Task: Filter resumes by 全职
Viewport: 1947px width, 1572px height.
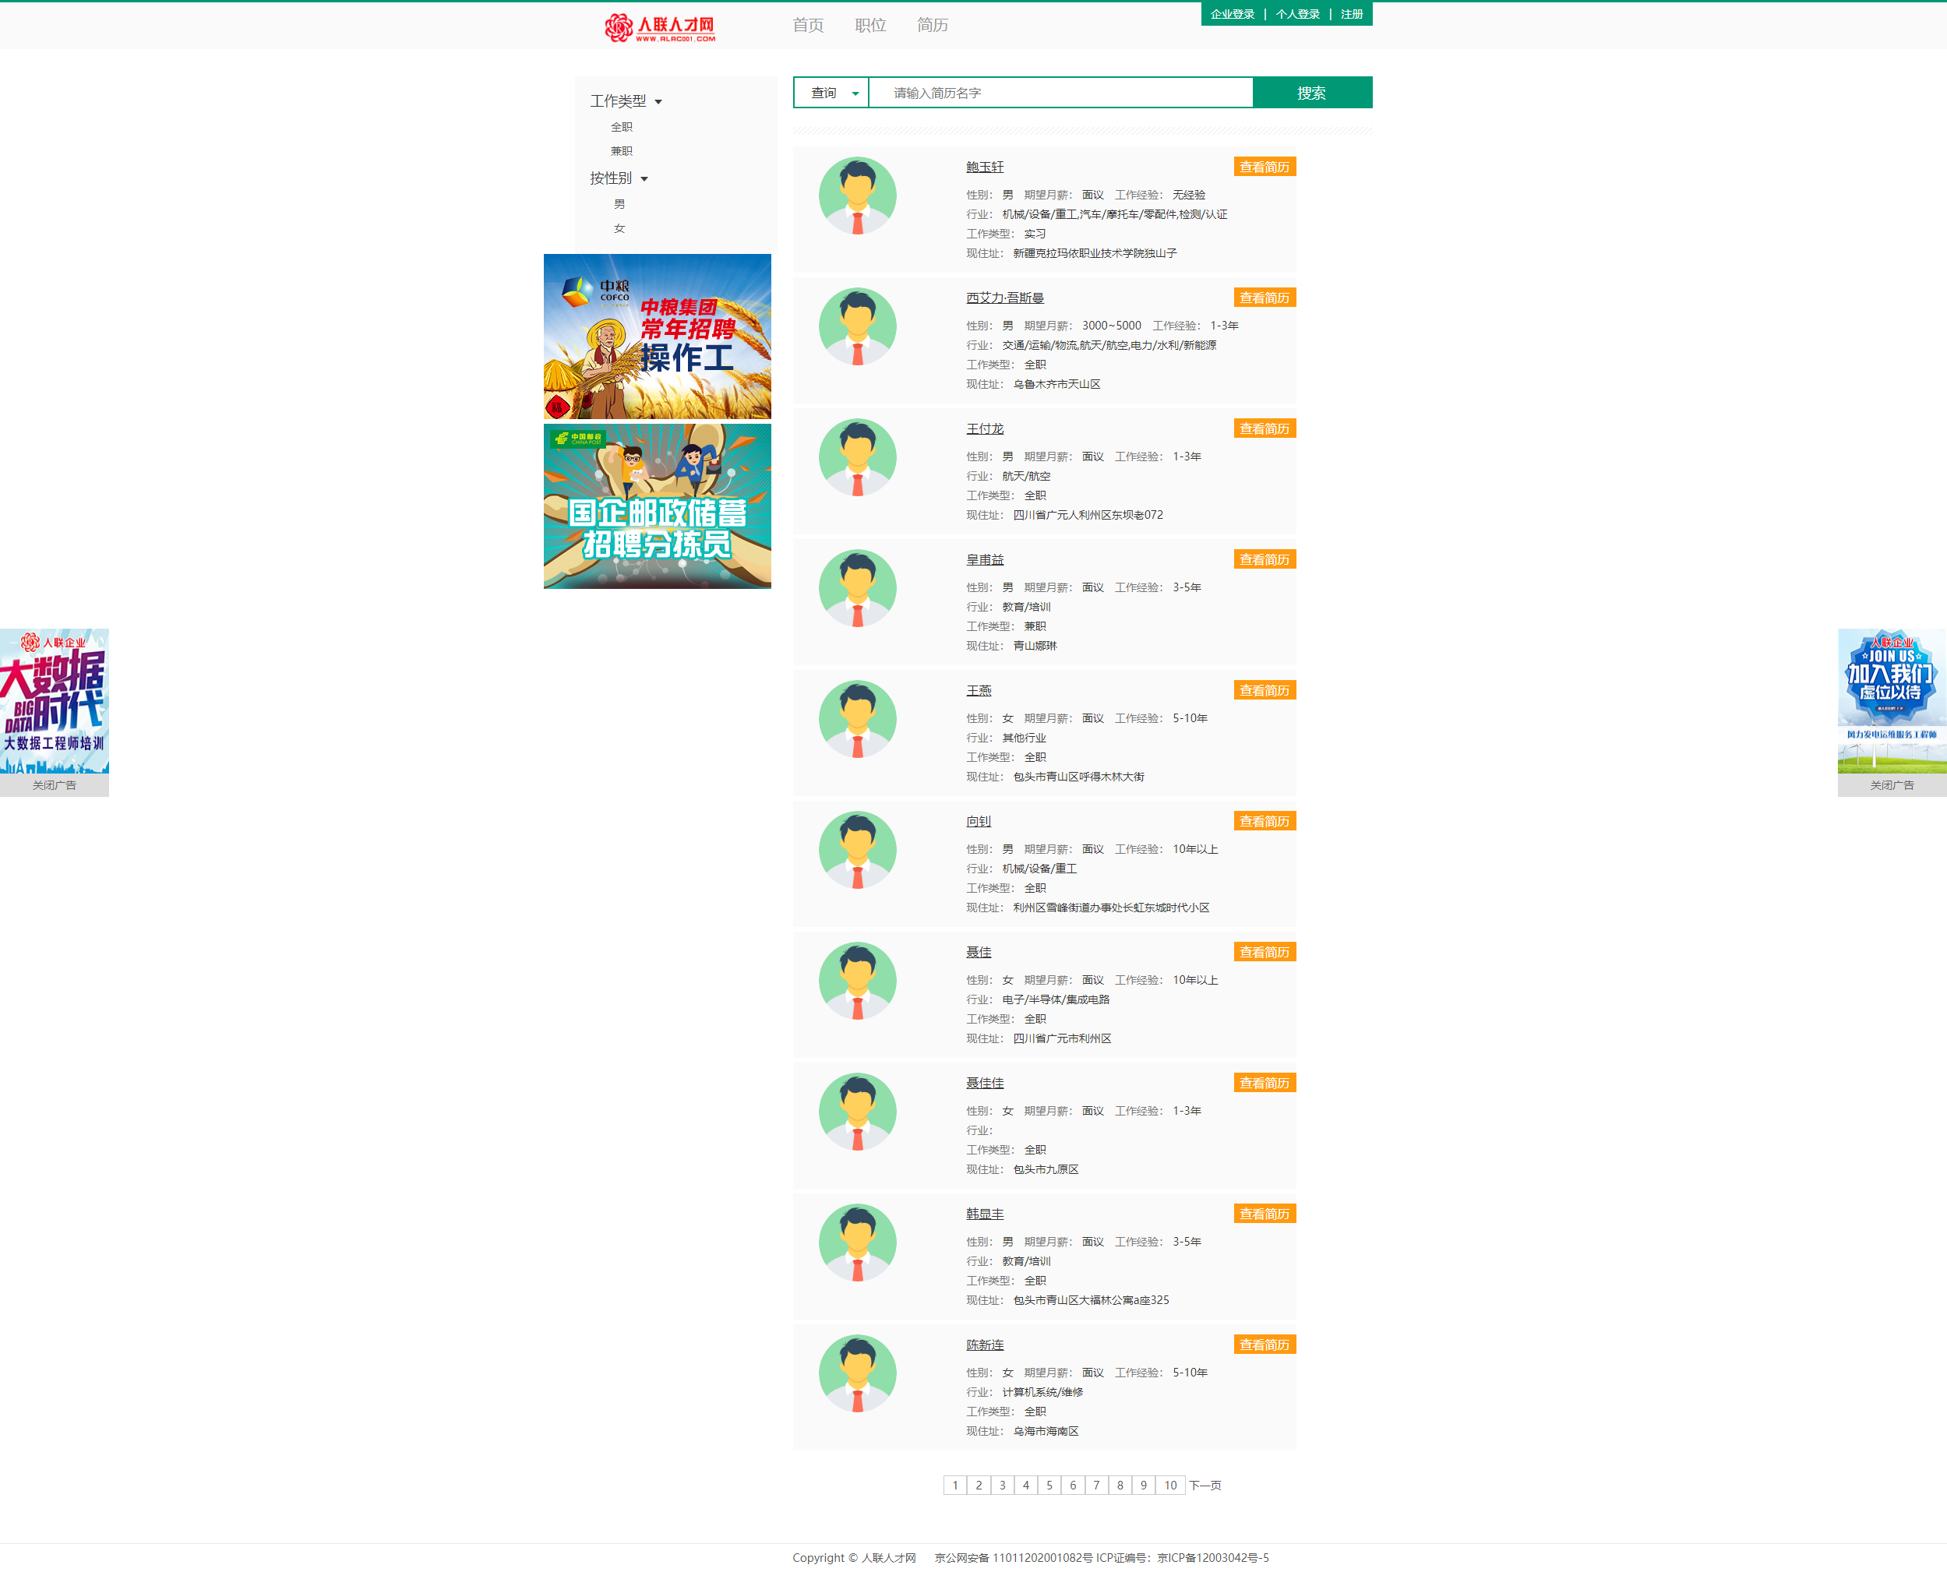Action: pyautogui.click(x=621, y=127)
